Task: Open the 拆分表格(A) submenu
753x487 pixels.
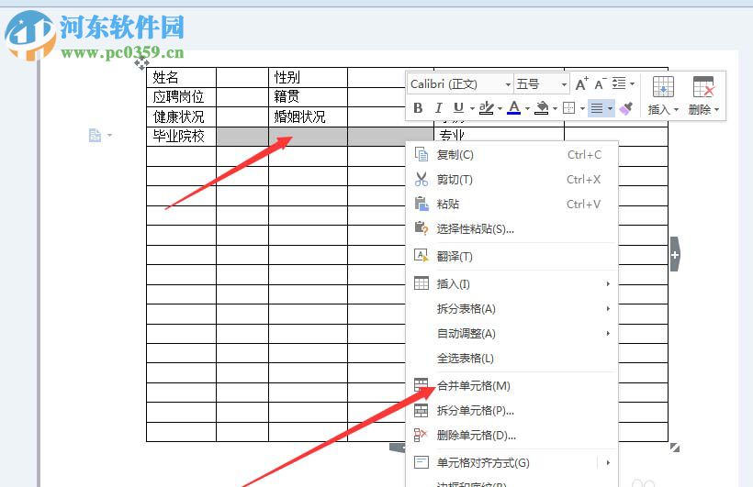Action: [x=511, y=308]
